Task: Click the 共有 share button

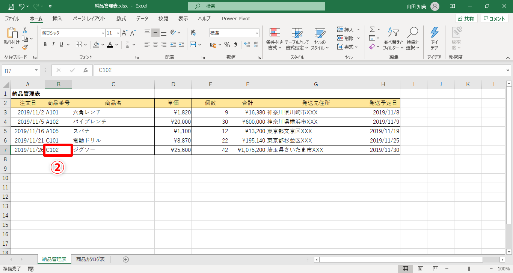Action: pos(466,18)
